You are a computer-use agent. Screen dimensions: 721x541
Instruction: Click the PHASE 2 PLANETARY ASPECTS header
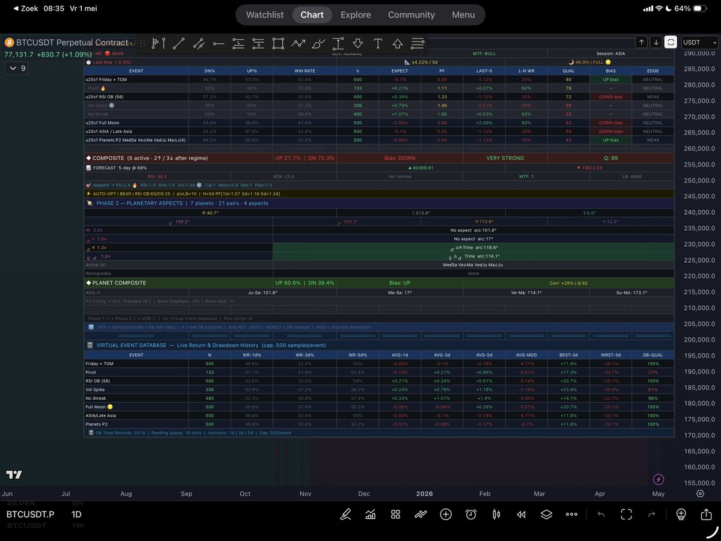pos(379,203)
